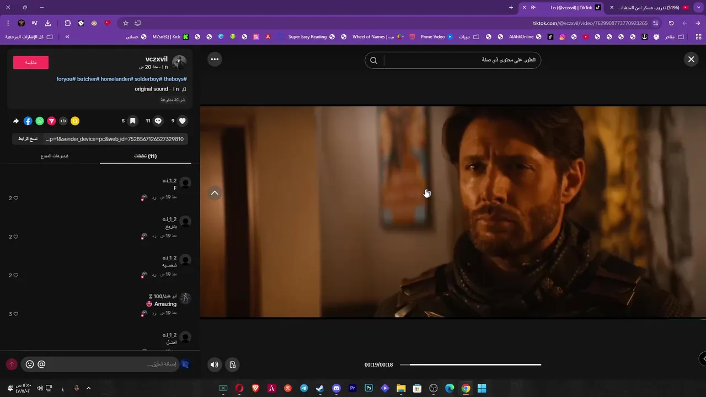The height and width of the screenshot is (397, 706).
Task: Open the original sound link
Action: click(x=161, y=89)
